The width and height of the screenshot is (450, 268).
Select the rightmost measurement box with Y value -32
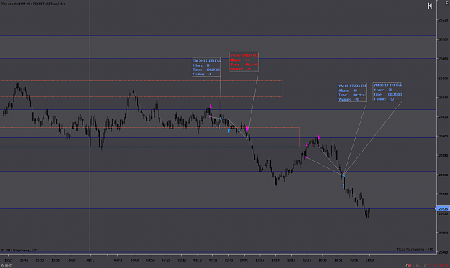(387, 92)
